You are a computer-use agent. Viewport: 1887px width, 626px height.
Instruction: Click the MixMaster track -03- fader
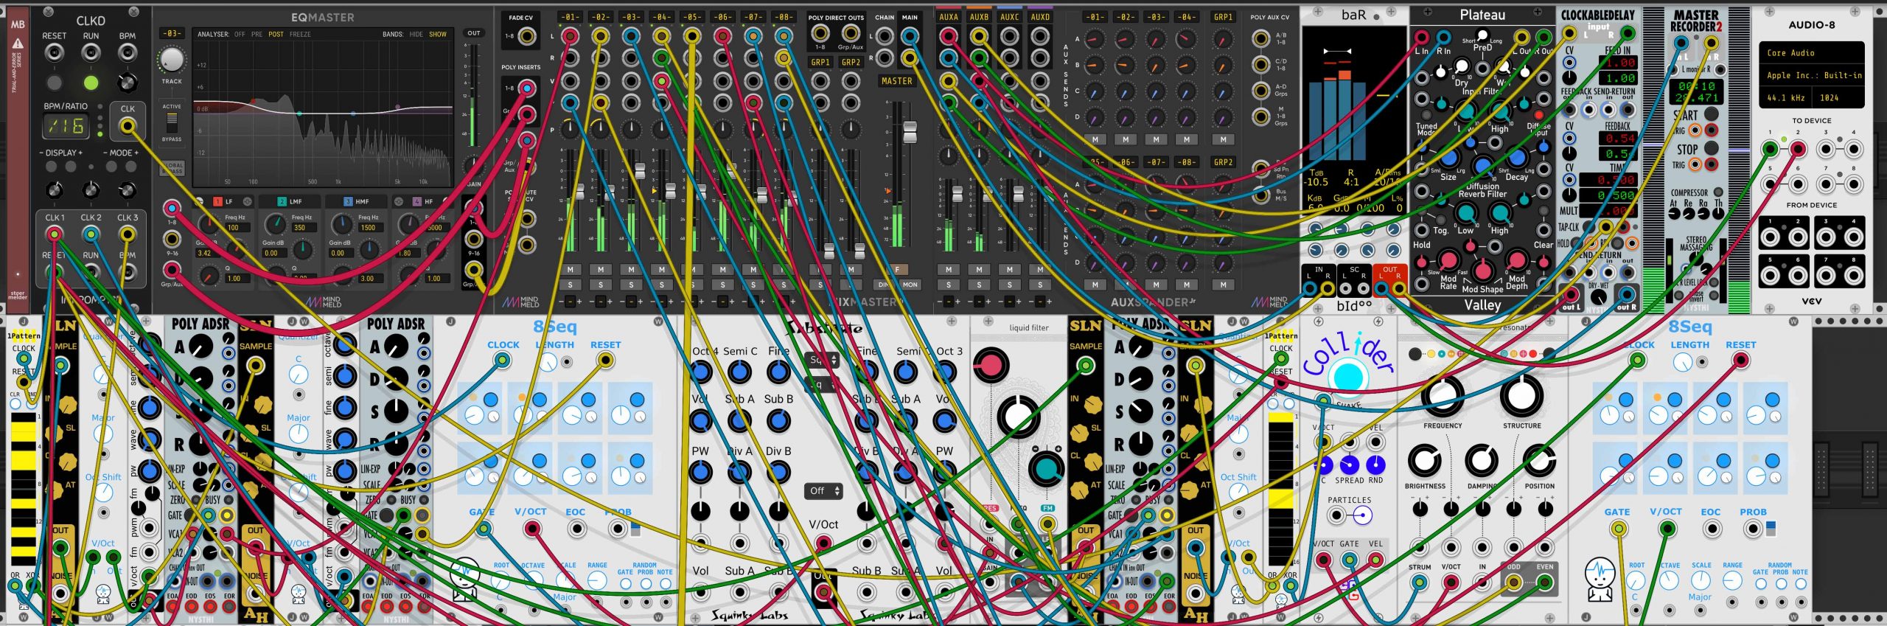(639, 171)
